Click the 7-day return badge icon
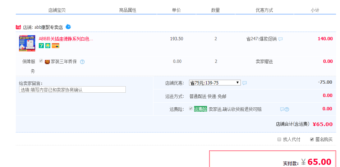 (41, 46)
